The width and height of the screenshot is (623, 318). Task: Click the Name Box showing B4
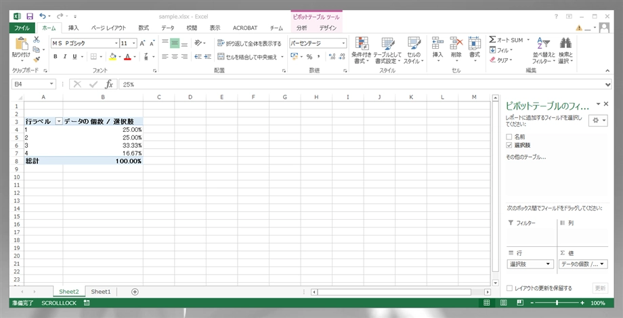tap(30, 84)
